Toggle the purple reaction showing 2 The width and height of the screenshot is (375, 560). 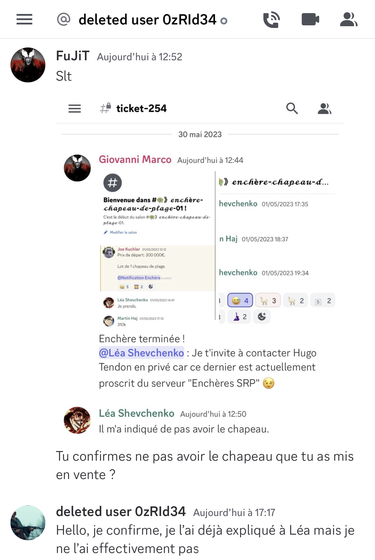[x=240, y=317]
